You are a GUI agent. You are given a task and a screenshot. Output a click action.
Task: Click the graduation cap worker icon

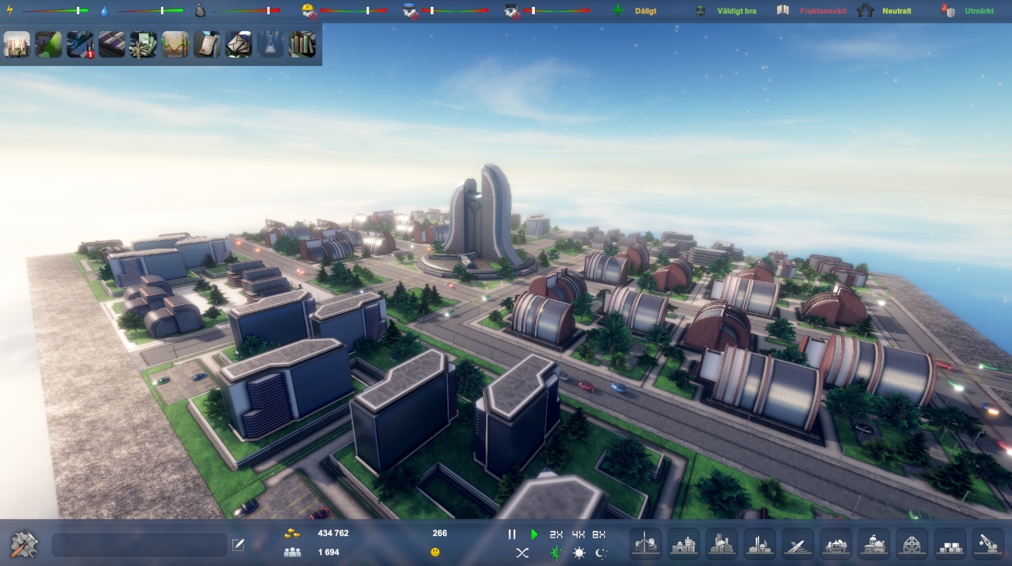(x=512, y=11)
